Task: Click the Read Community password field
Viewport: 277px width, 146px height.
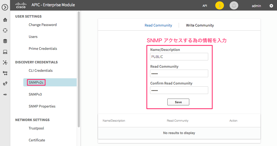Action: click(179, 73)
